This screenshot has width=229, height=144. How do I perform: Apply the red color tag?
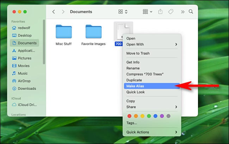129,115
